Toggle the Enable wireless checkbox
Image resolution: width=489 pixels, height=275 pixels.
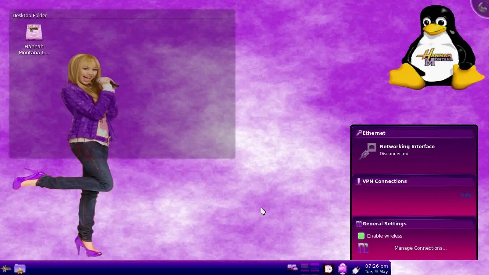click(361, 236)
